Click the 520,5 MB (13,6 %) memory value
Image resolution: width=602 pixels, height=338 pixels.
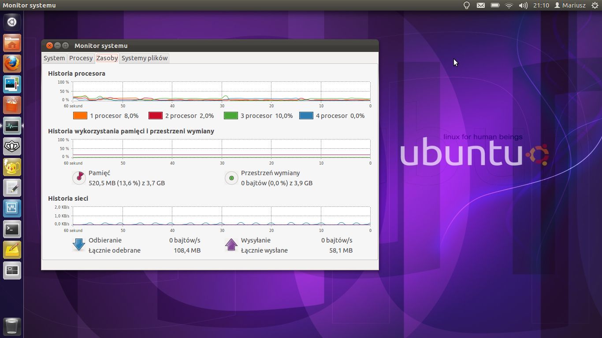click(x=127, y=183)
